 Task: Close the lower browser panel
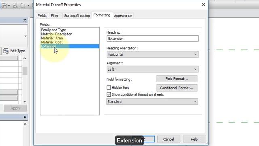click(x=25, y=117)
